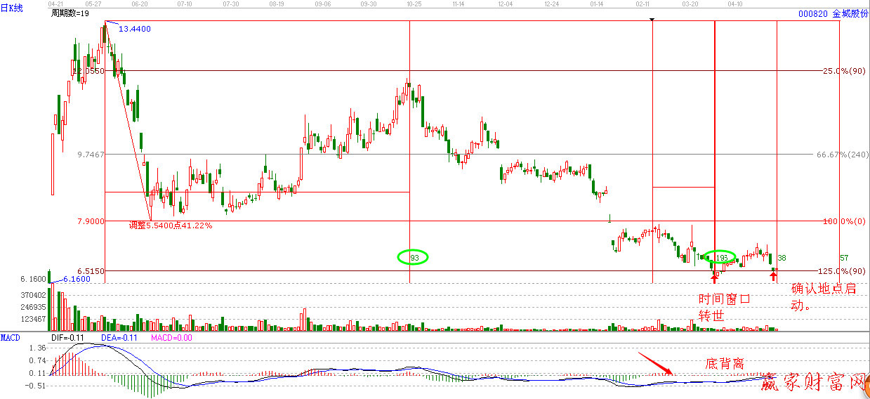
Task: Click the 25.0%(90) retracement level label
Action: 844,71
